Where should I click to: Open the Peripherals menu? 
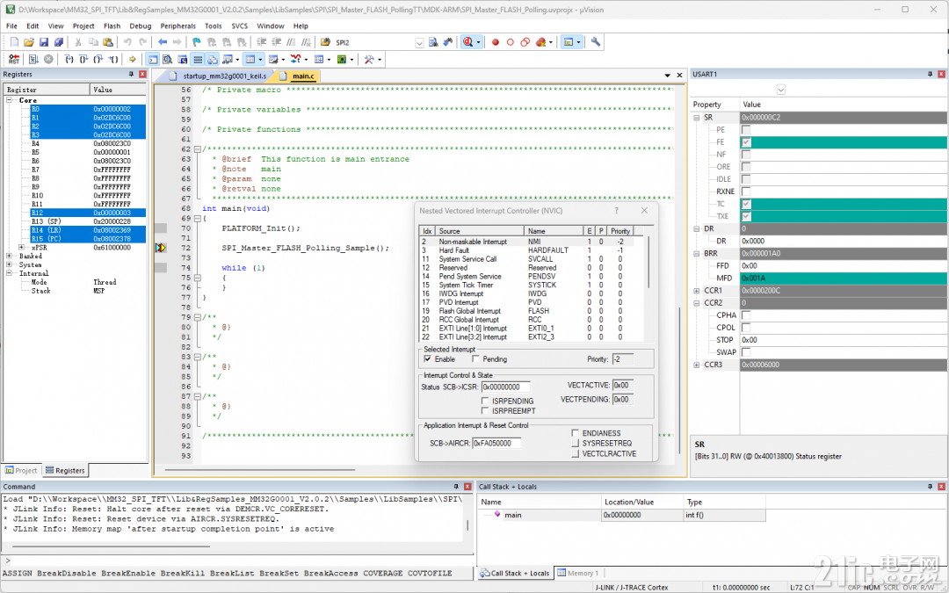(177, 26)
